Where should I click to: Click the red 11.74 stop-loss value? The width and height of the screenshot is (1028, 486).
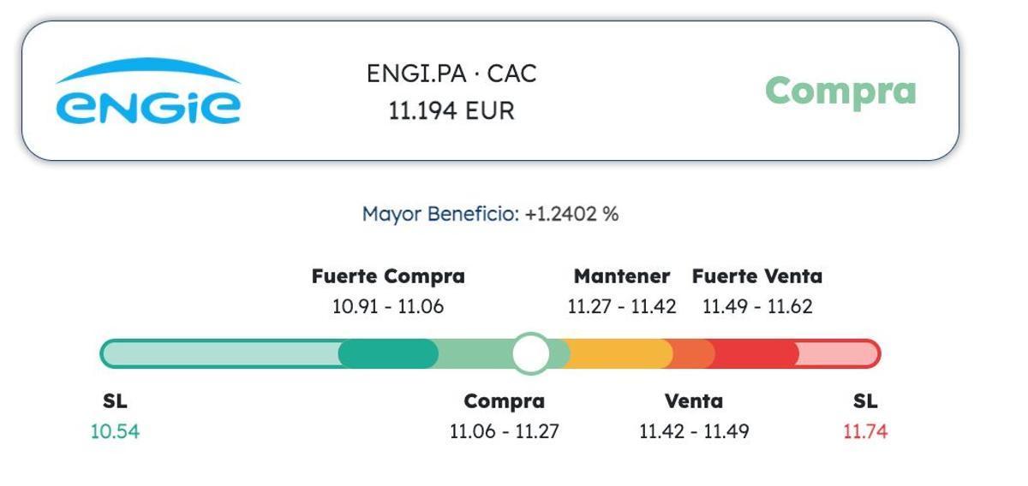click(x=865, y=431)
